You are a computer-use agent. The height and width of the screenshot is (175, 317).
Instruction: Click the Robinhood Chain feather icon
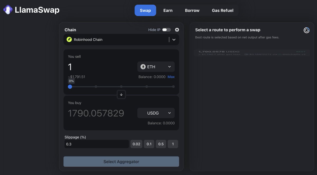[x=69, y=40]
